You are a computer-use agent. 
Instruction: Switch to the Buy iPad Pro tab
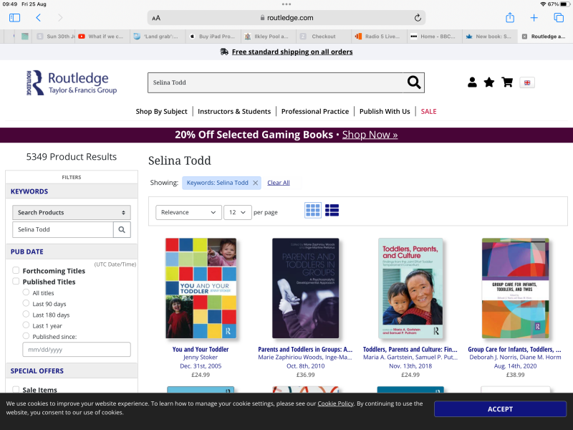pos(213,37)
